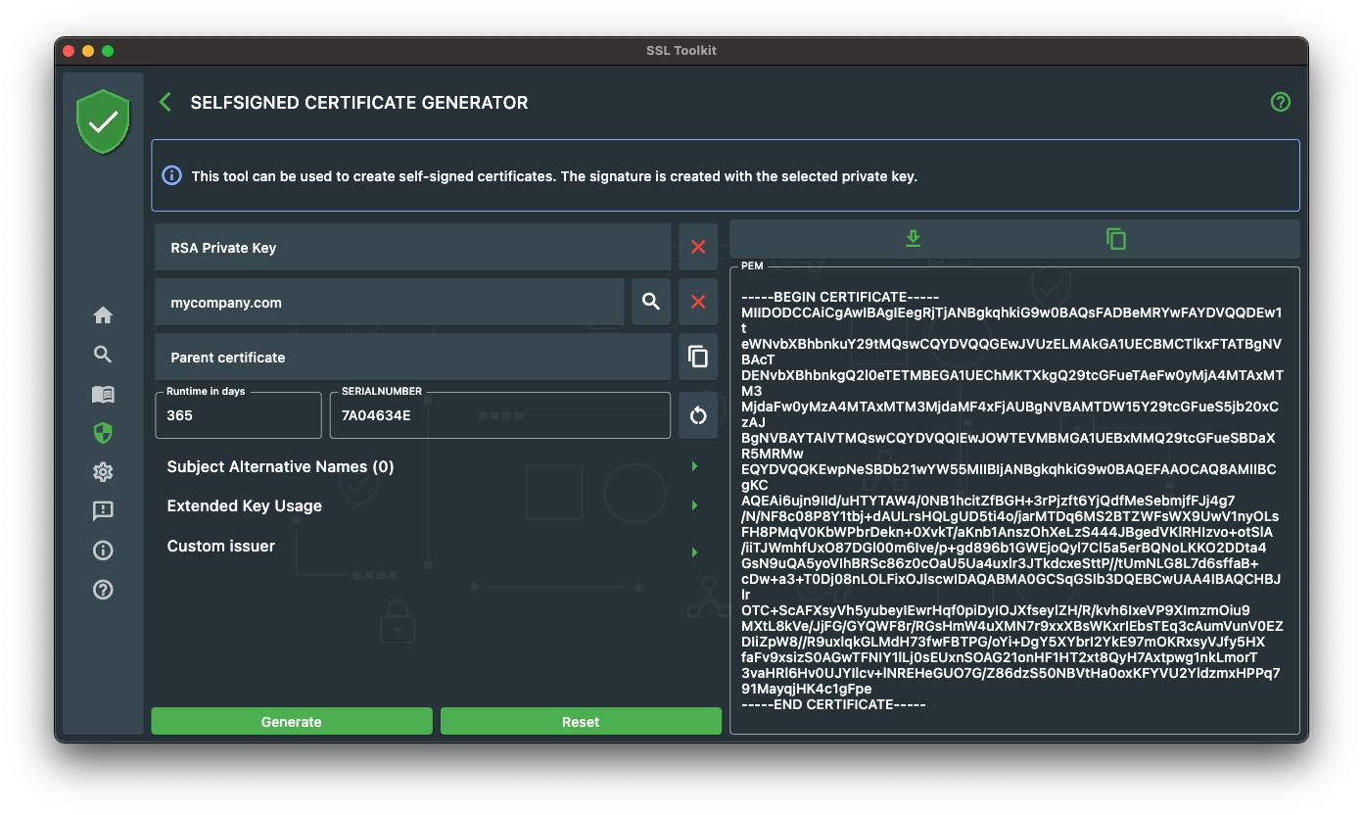
Task: Regenerate the serial number
Action: 697,415
